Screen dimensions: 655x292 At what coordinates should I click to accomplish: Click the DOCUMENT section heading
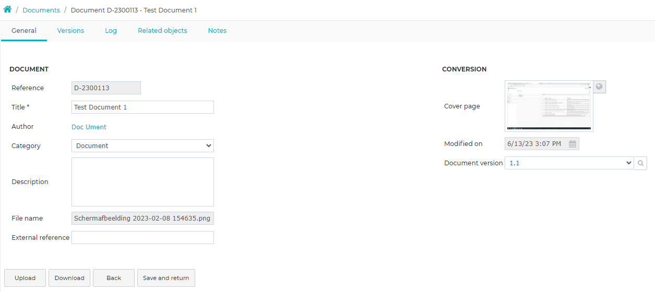point(29,69)
